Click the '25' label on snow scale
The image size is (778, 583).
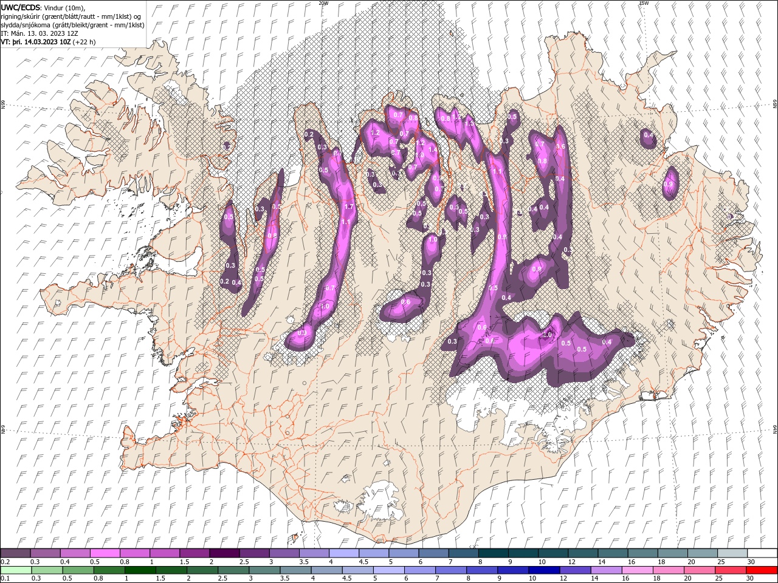tap(721, 562)
